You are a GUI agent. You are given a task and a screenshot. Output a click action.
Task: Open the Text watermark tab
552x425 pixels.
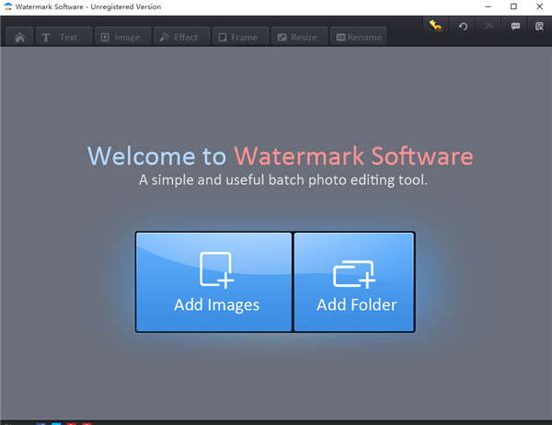tap(61, 37)
